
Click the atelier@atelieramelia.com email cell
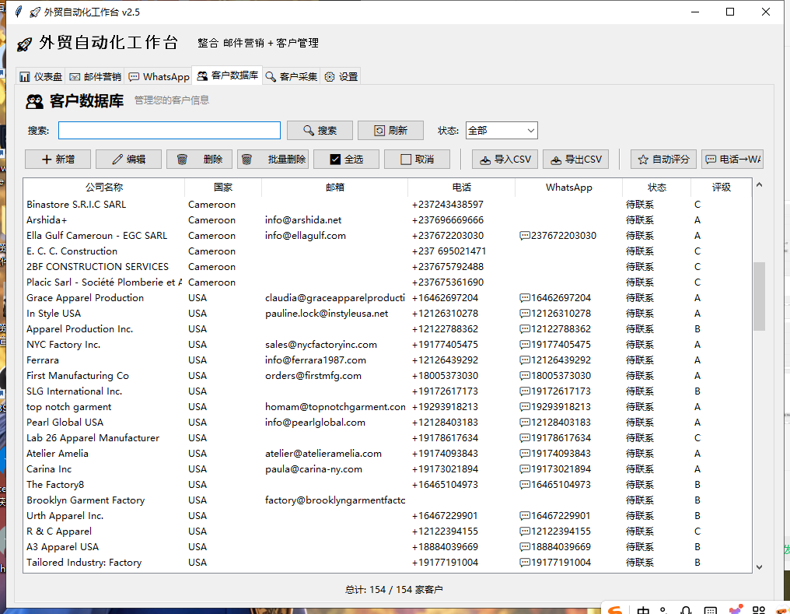tap(323, 454)
